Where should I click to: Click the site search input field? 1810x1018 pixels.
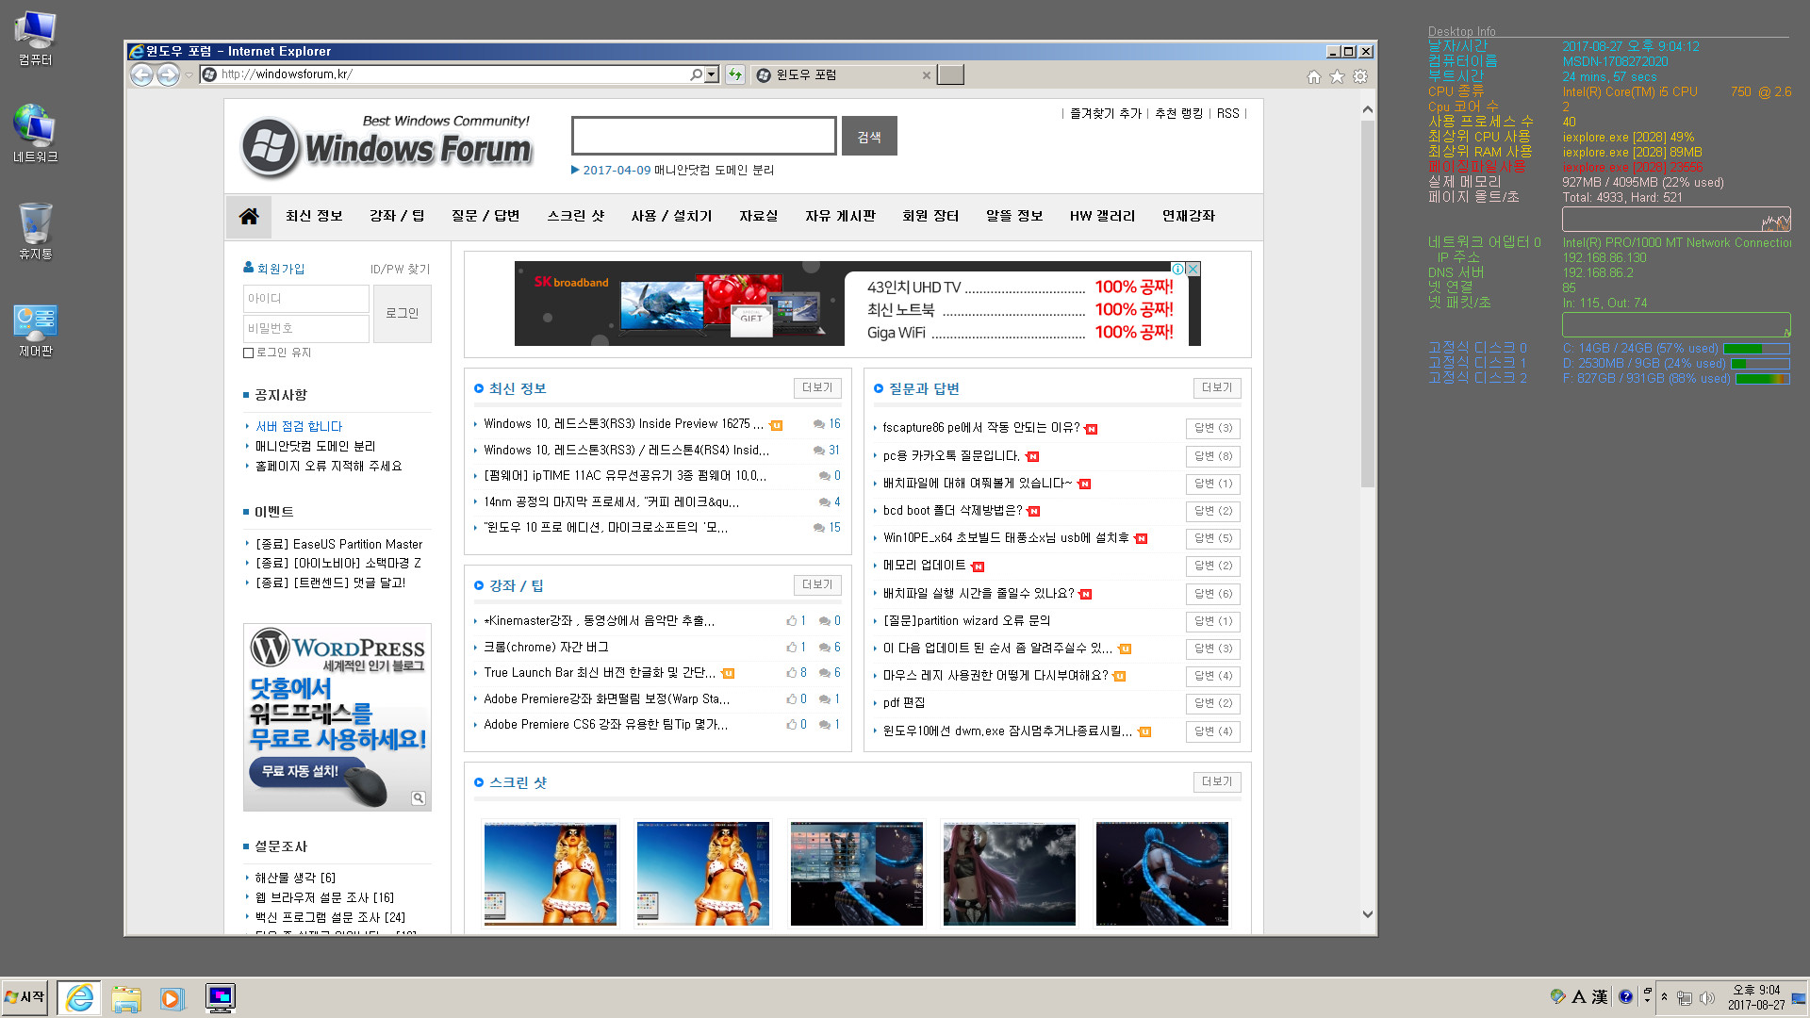703,136
